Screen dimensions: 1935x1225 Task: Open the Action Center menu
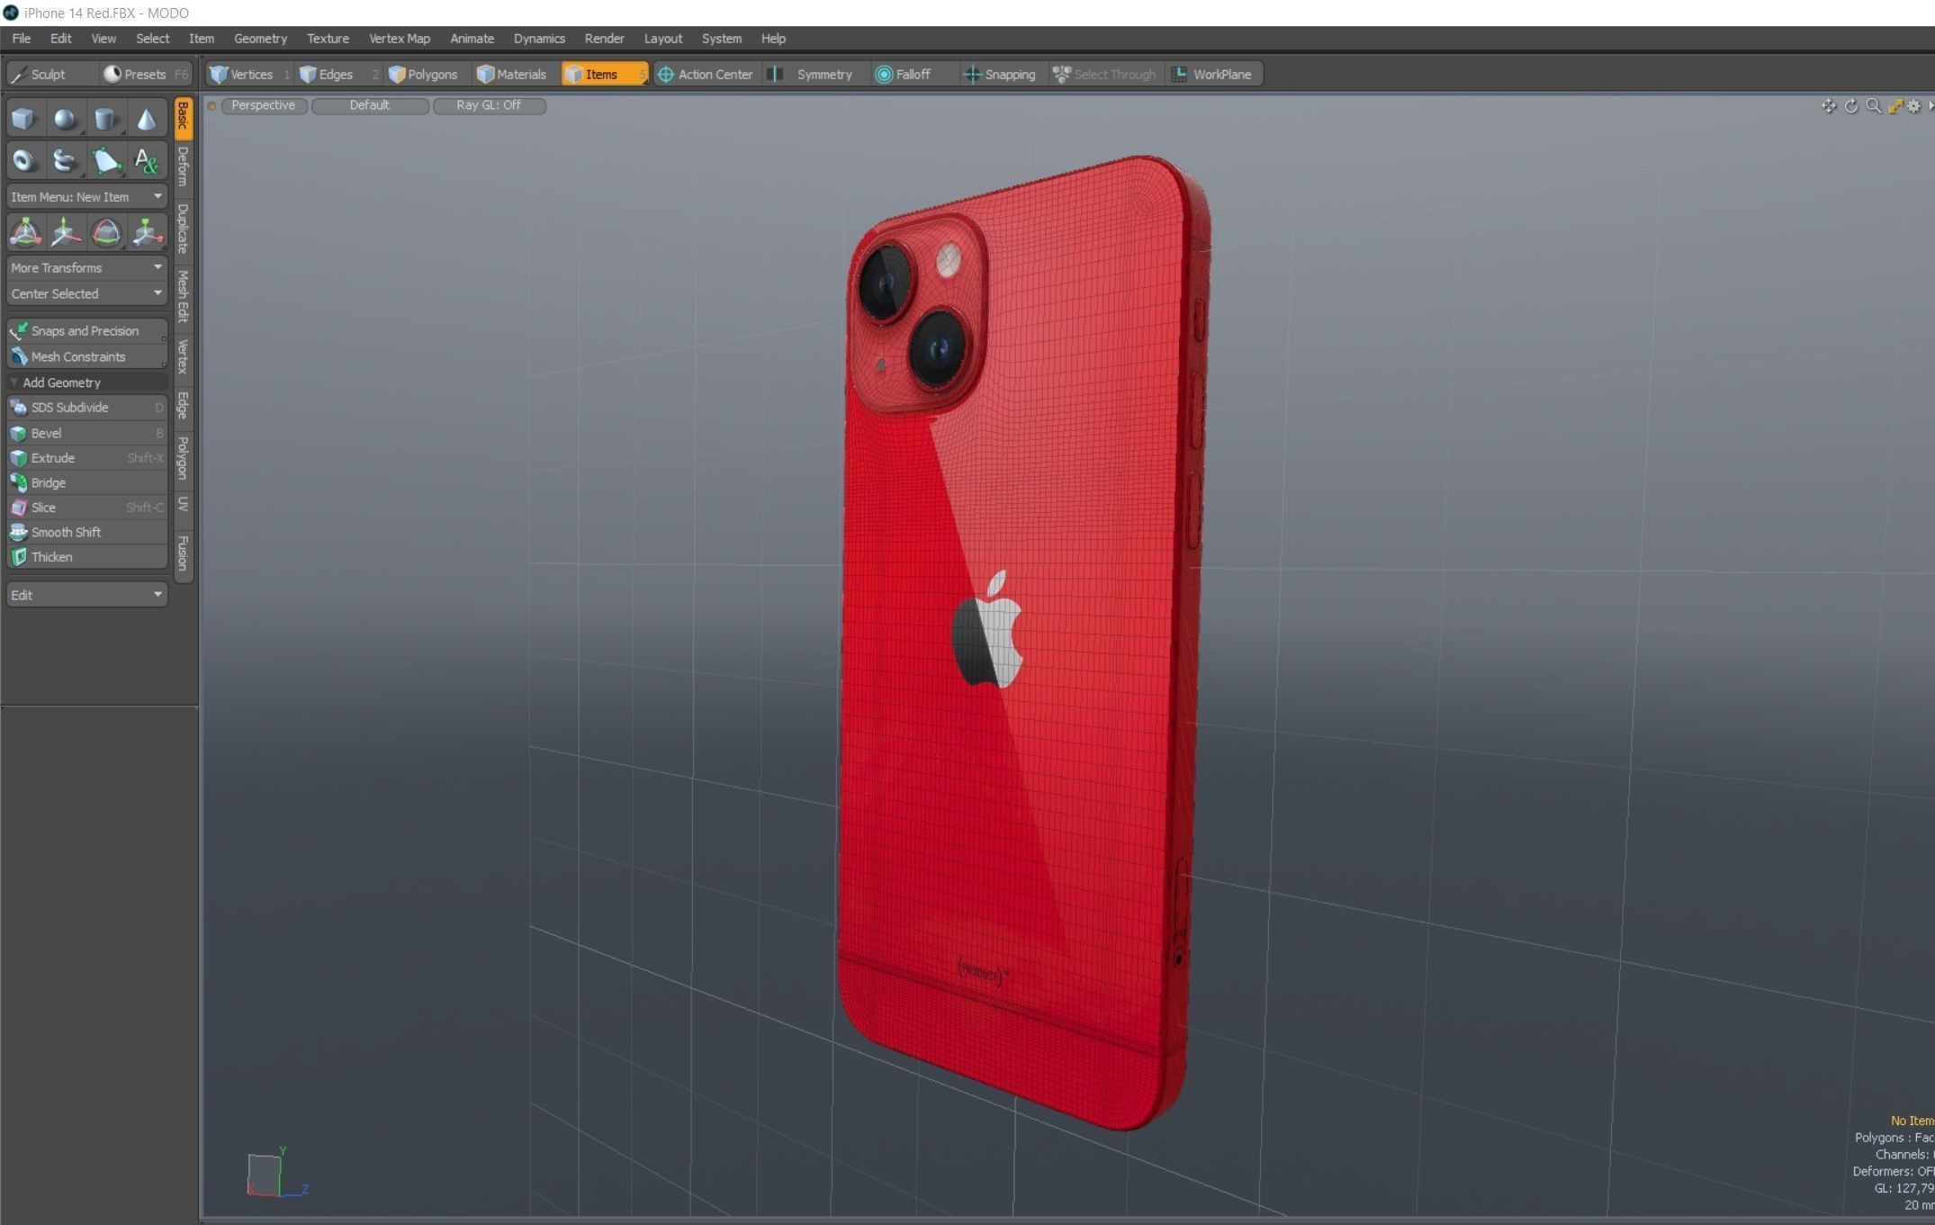pos(706,74)
